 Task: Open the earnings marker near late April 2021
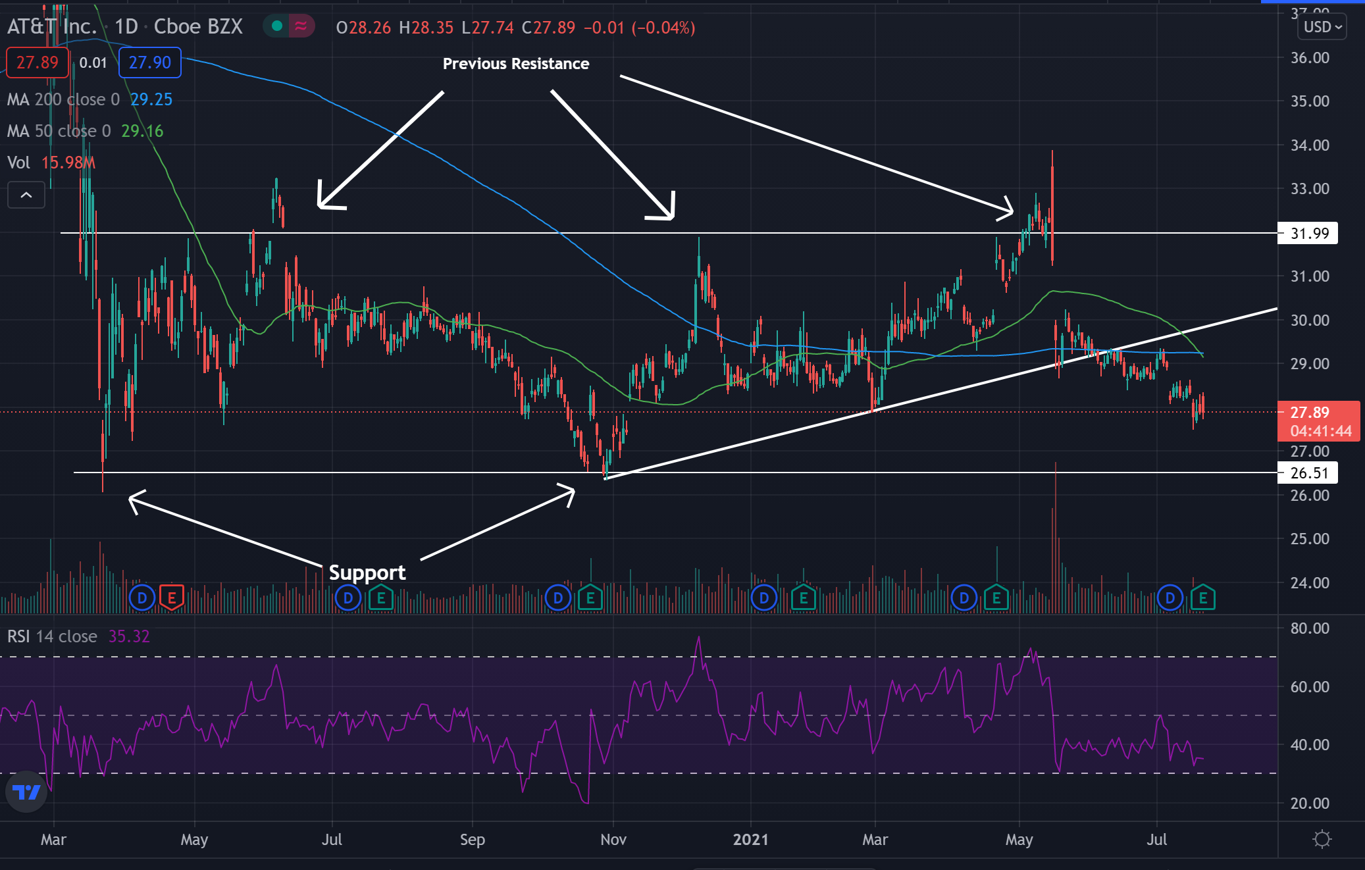tap(996, 598)
